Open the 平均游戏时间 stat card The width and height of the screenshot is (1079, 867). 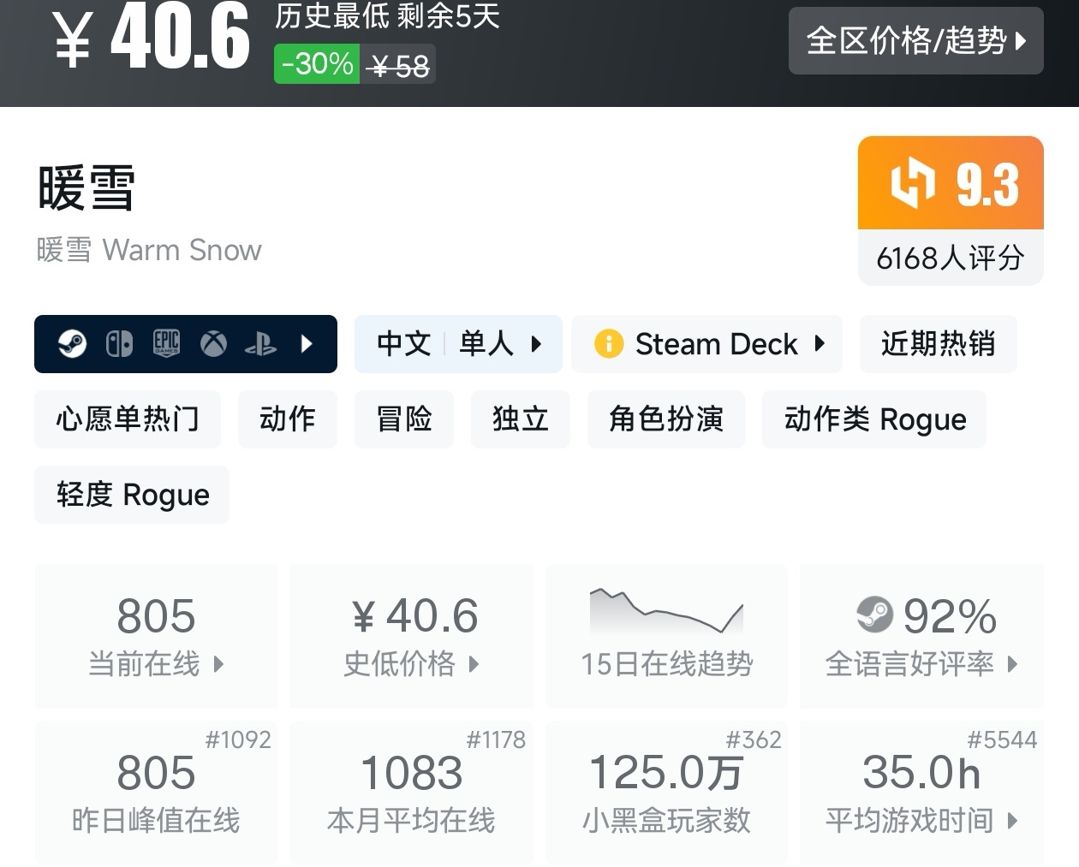(x=921, y=793)
